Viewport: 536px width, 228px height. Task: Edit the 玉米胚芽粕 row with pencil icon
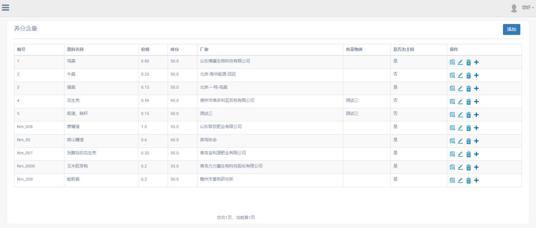pyautogui.click(x=460, y=167)
